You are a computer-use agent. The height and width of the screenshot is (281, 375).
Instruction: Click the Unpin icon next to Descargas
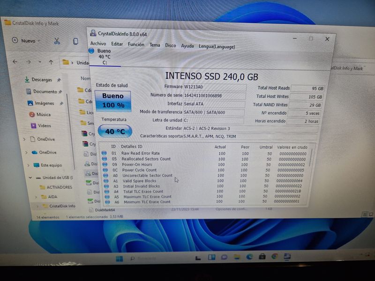pyautogui.click(x=59, y=80)
